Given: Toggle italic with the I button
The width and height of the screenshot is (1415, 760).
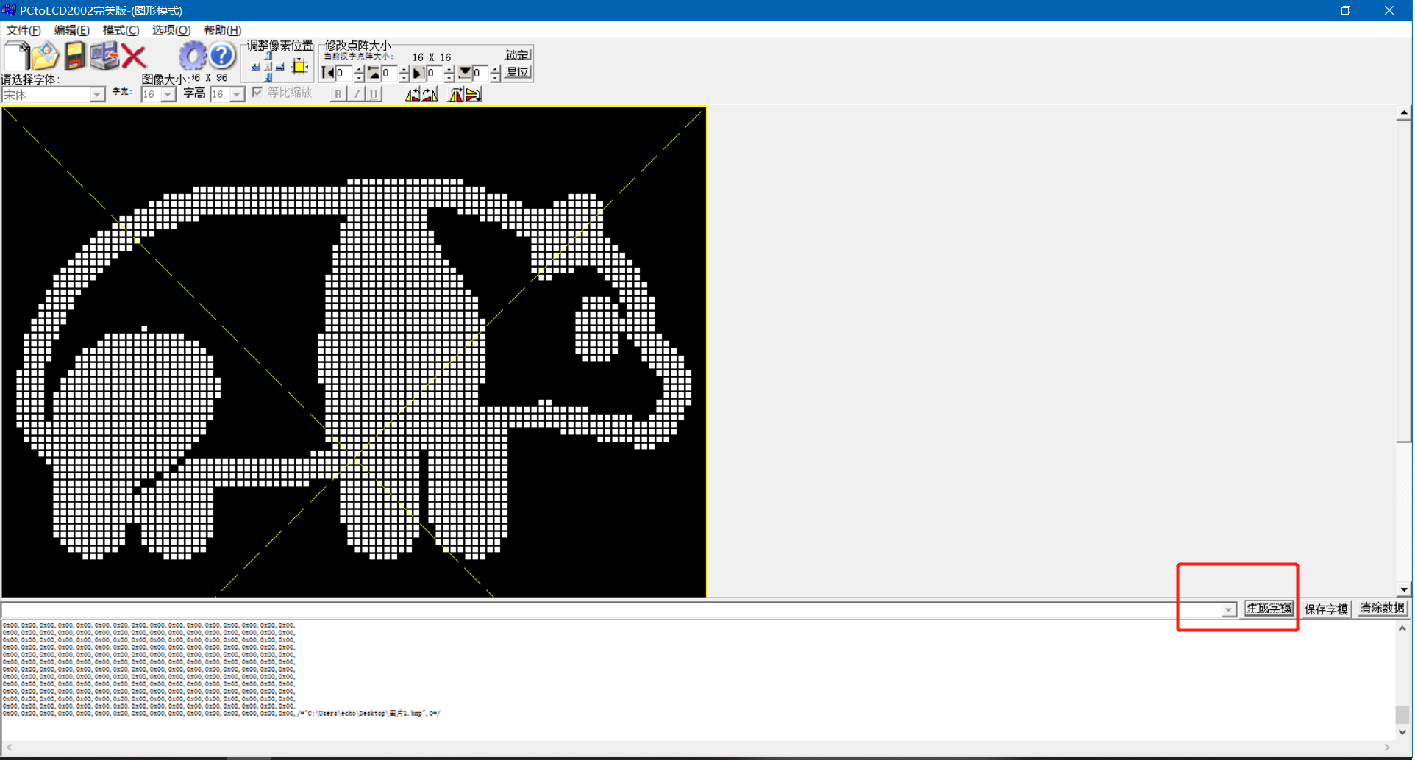Looking at the screenshot, I should point(356,94).
